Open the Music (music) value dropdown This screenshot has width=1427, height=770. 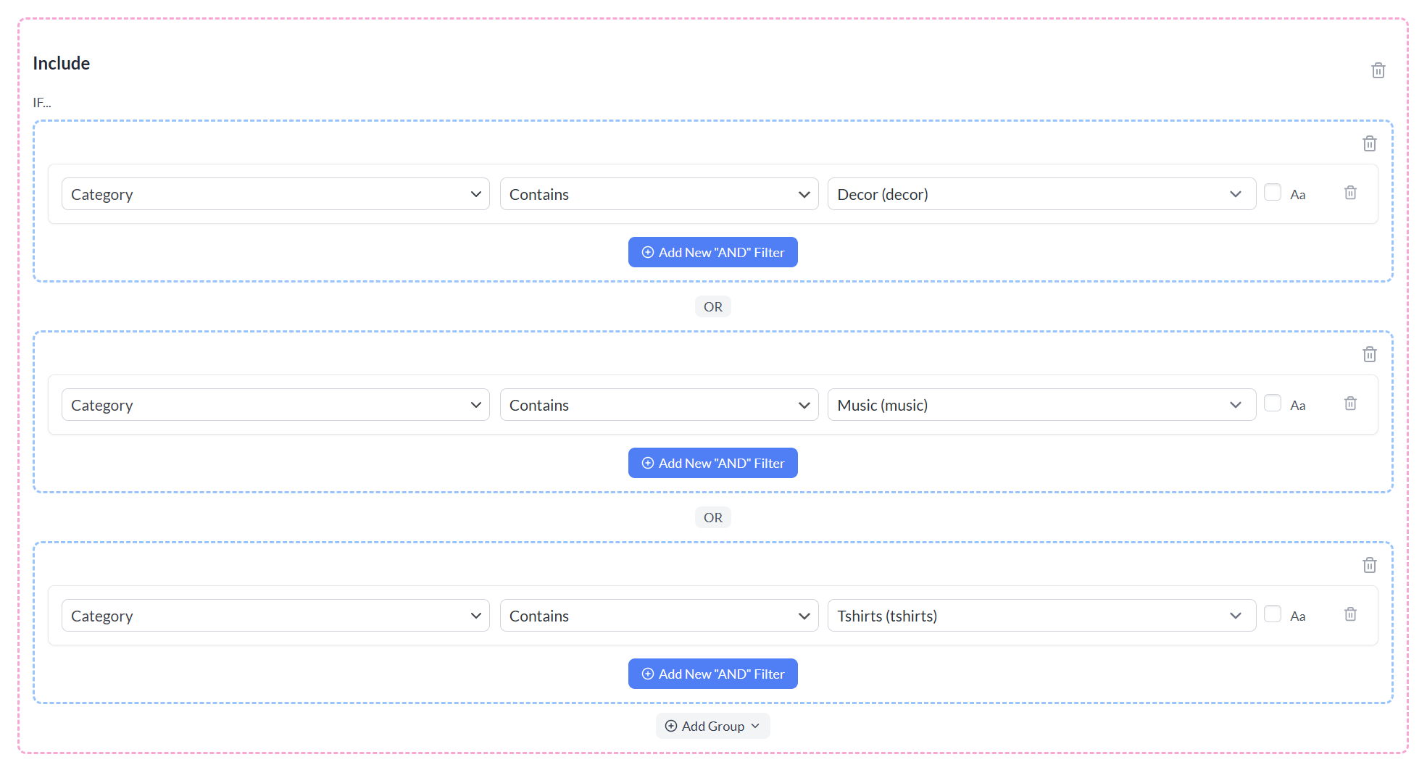(x=1041, y=405)
